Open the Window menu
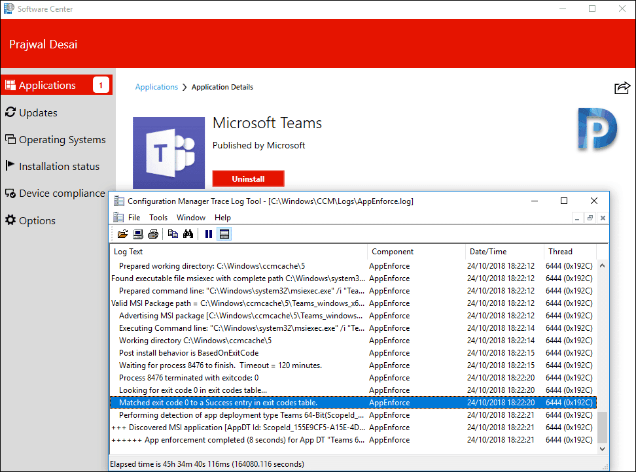The height and width of the screenshot is (472, 636). 191,218
